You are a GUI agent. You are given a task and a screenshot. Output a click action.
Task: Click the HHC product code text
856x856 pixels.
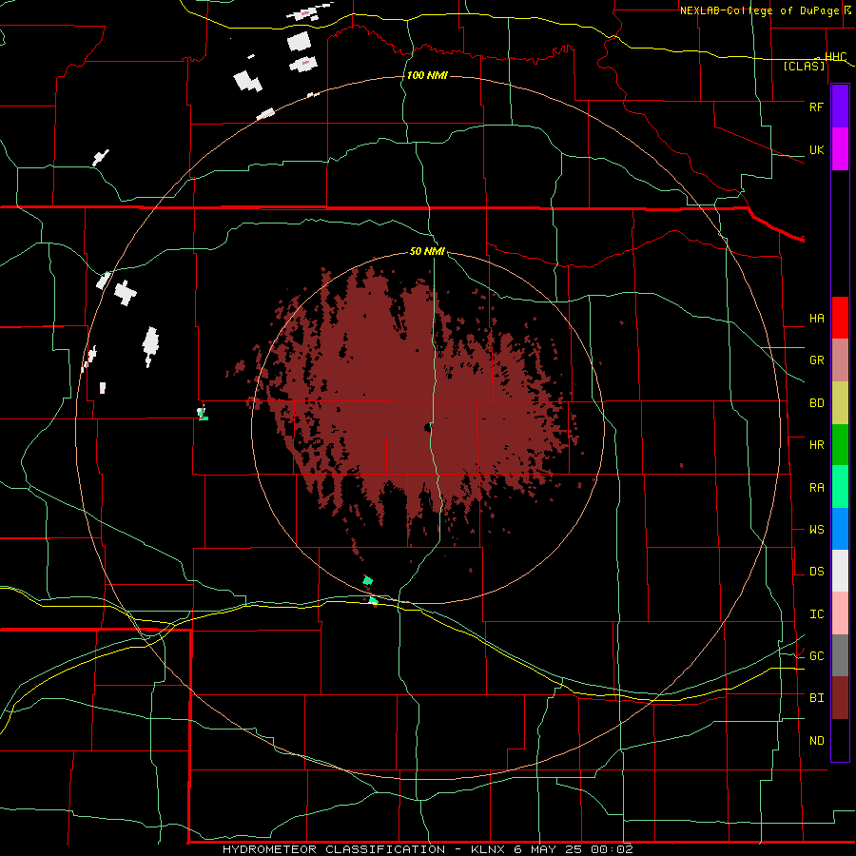(x=835, y=57)
